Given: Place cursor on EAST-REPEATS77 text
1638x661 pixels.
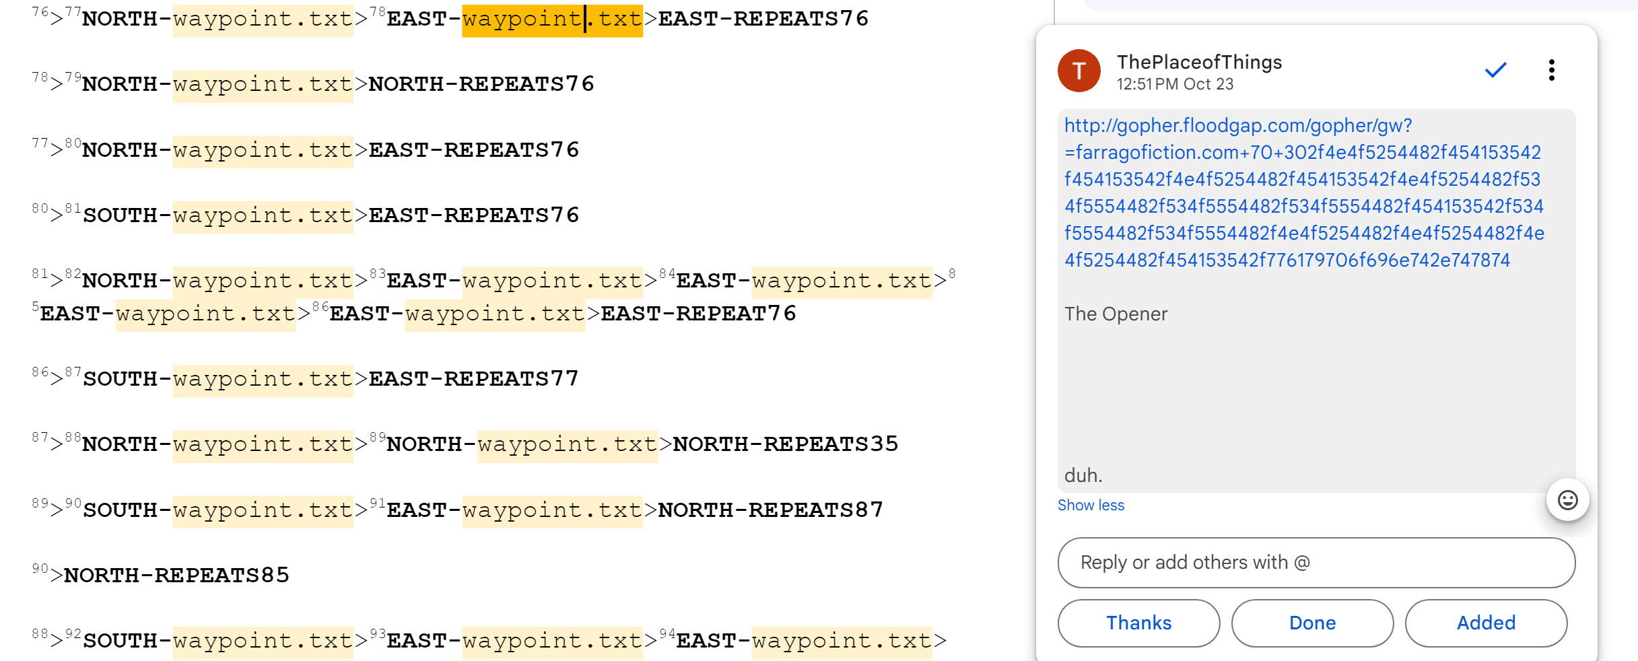Looking at the screenshot, I should click(473, 379).
